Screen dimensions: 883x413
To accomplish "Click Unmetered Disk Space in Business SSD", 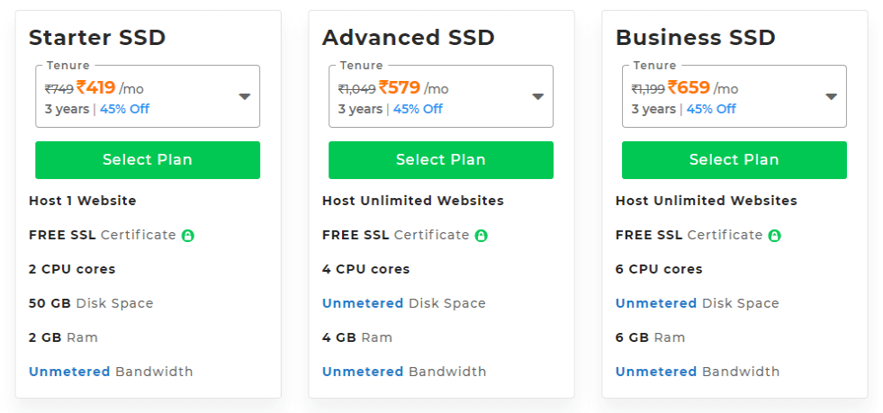I will pyautogui.click(x=698, y=303).
